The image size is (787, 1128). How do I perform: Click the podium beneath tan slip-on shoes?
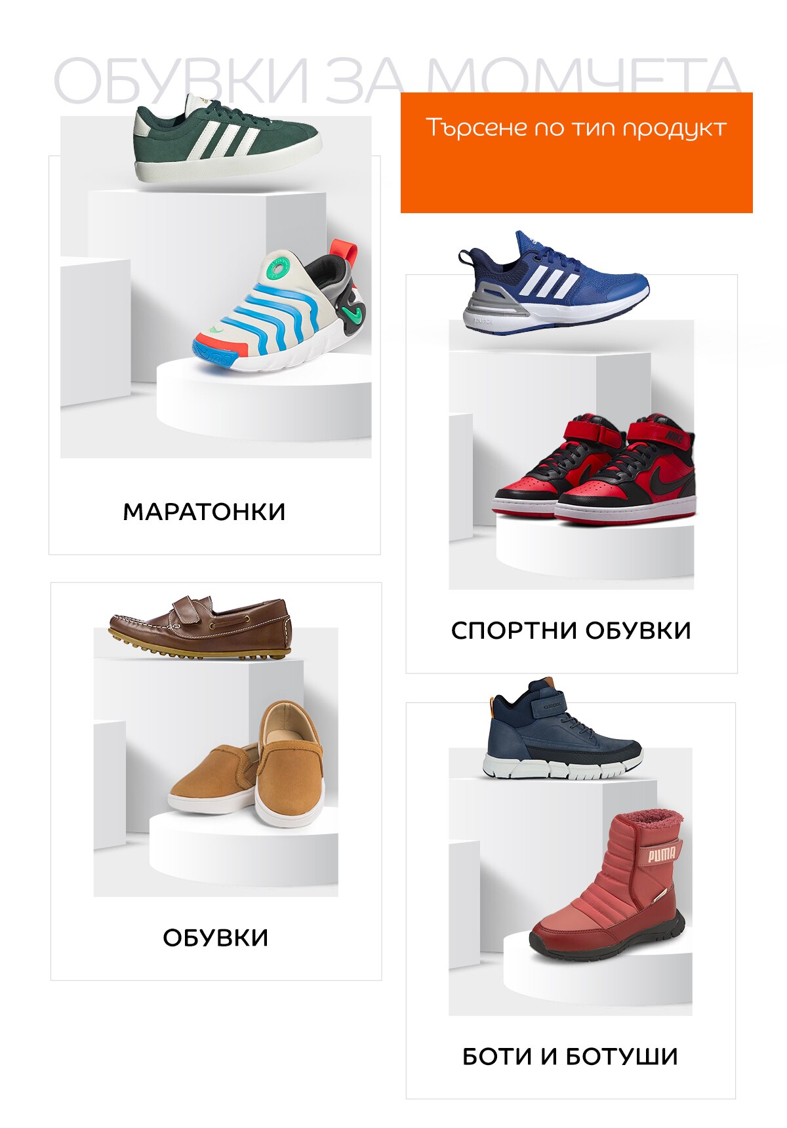244,849
